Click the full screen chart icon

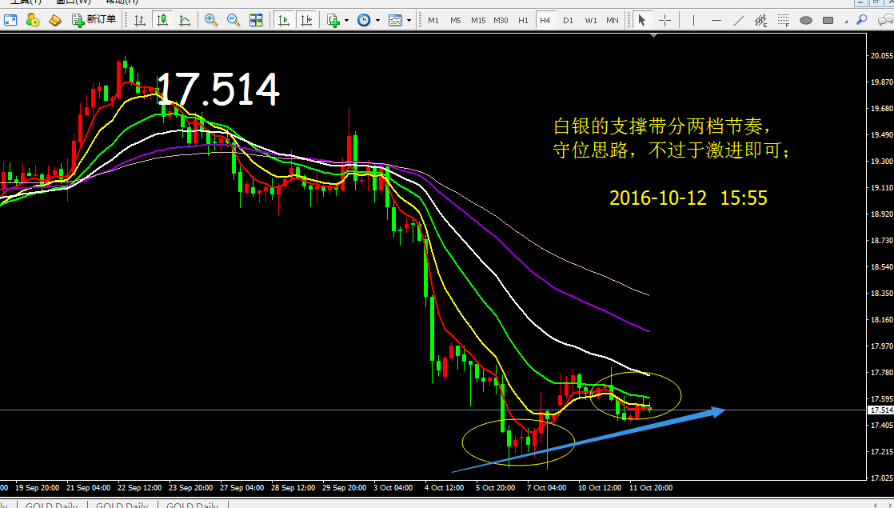10,21
